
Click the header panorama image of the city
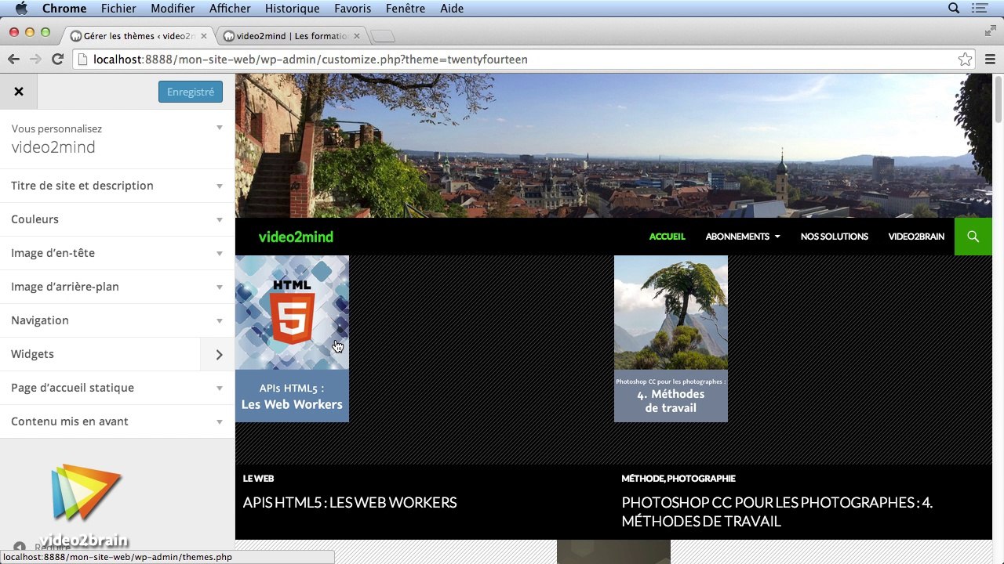click(x=613, y=146)
